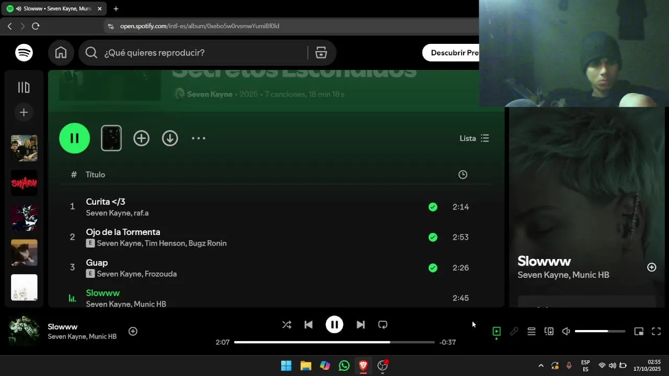This screenshot has width=669, height=376.
Task: Toggle saved checkmark for Guap
Action: point(433,268)
